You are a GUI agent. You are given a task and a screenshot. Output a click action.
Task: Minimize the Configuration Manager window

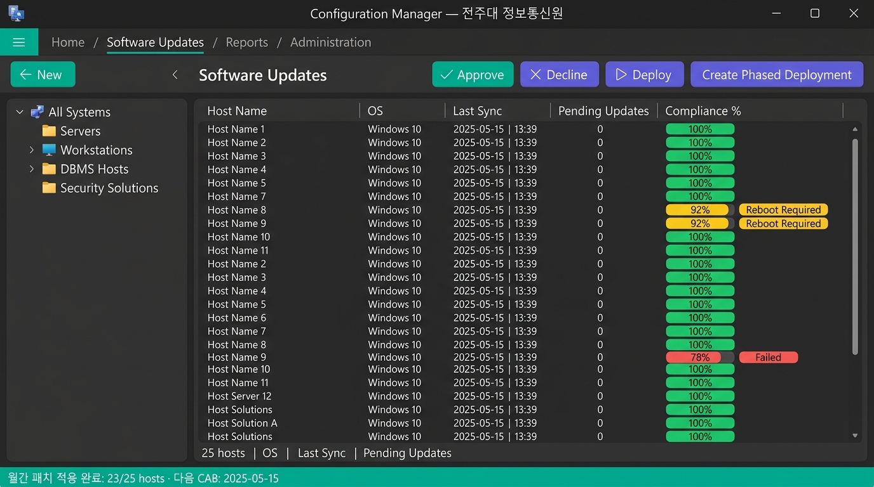(776, 13)
